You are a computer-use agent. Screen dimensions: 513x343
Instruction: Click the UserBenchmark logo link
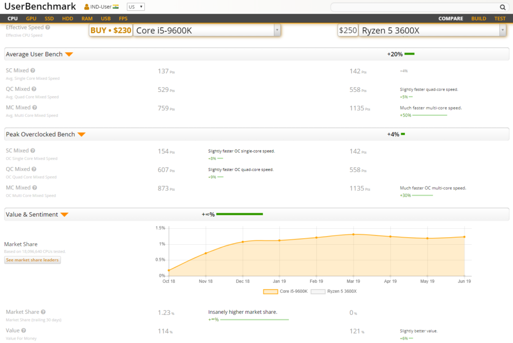(x=40, y=7)
